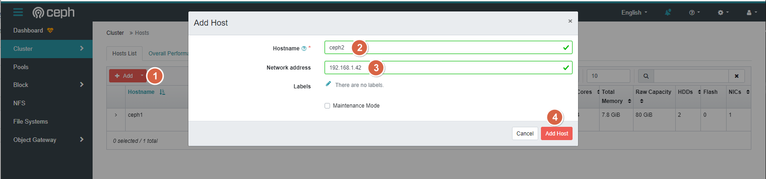Viewport: 766px width, 179px height.
Task: Switch to the Hosts List tab
Action: point(124,54)
